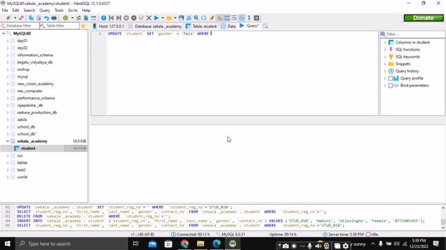
Task: Click the Database filter input field
Action: point(20,26)
